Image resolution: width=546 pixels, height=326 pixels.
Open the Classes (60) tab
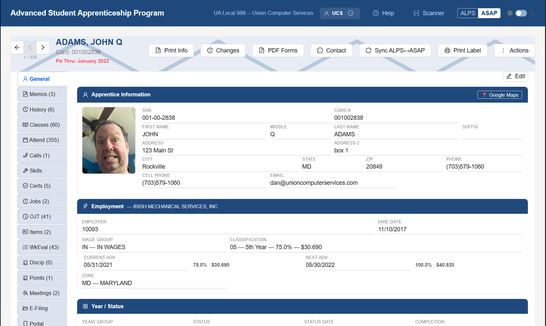click(42, 125)
